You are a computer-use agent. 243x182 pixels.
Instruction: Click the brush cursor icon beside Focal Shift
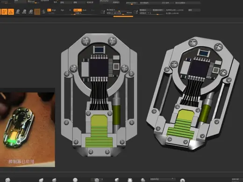tap(103, 12)
